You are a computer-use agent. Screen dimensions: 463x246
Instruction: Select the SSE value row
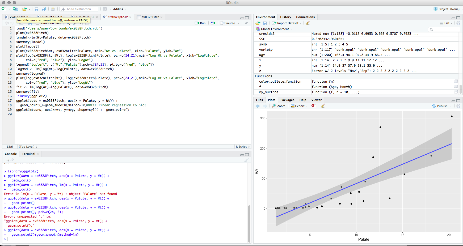(357, 39)
